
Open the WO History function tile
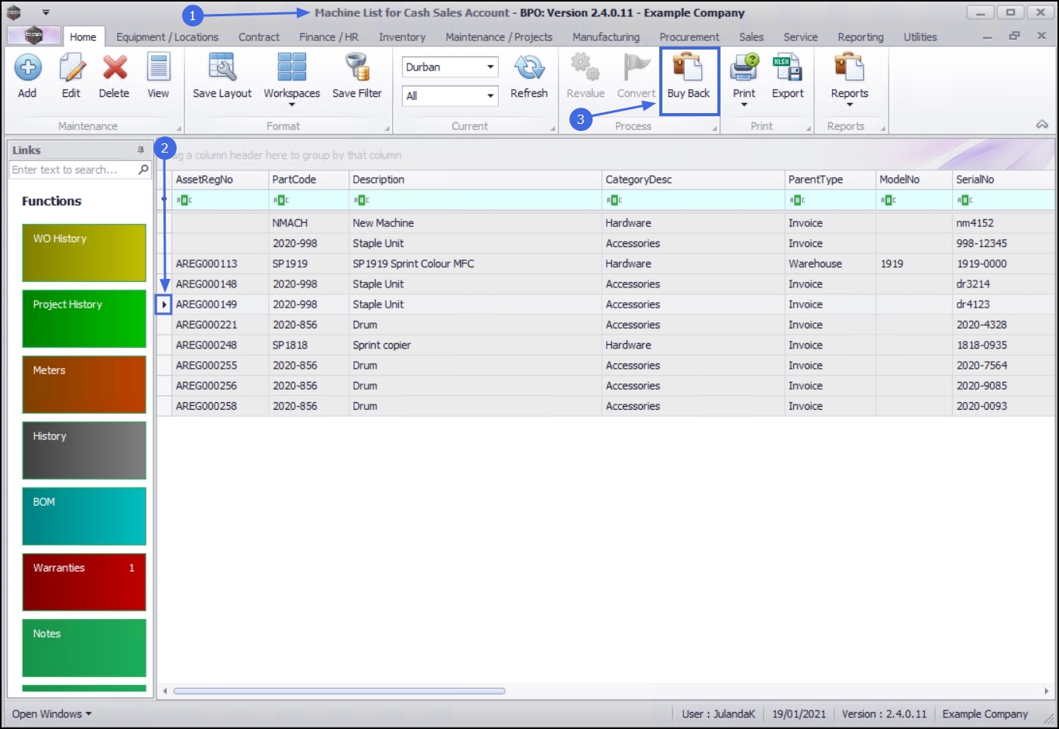point(84,253)
